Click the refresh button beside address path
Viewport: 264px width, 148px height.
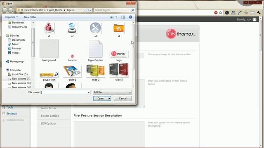point(90,10)
